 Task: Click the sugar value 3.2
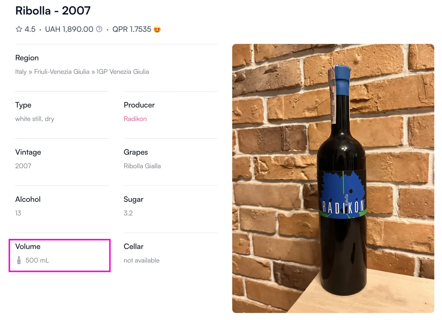point(128,213)
